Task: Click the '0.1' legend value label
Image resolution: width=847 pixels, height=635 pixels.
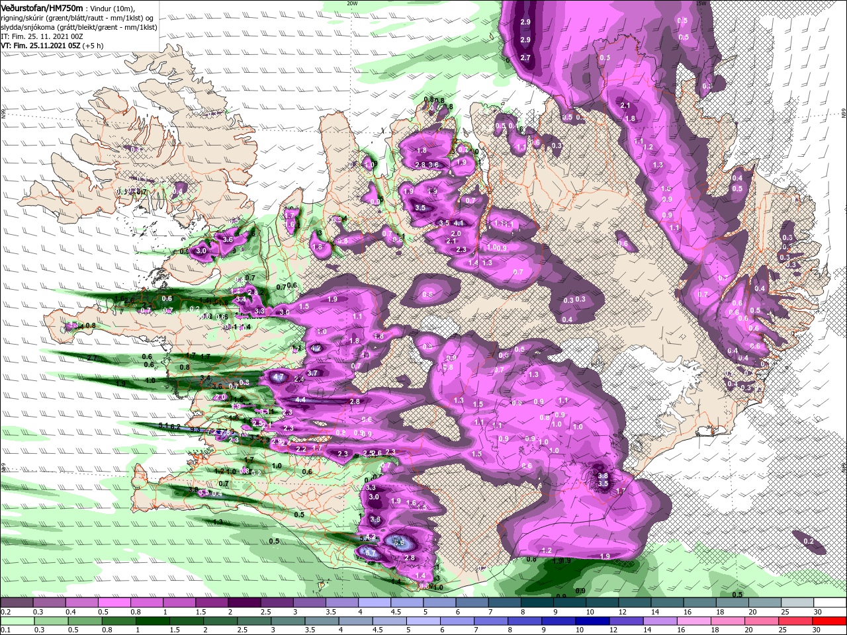Action: point(5,630)
